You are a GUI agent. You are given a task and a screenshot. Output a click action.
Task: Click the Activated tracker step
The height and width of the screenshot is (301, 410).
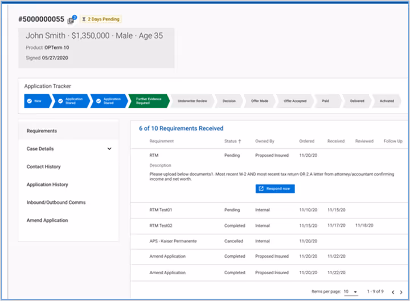point(387,101)
